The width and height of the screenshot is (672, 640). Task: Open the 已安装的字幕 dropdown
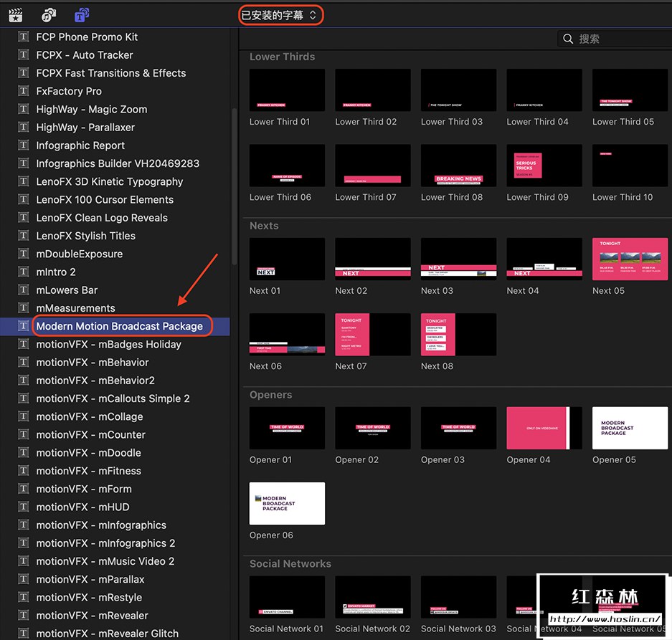pyautogui.click(x=280, y=16)
